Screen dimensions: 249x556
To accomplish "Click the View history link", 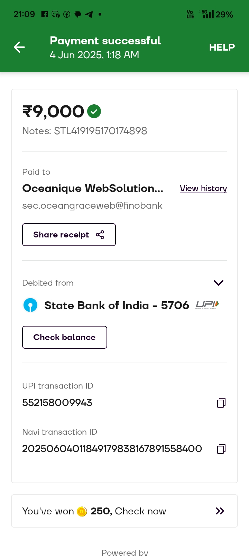I will tap(203, 188).
